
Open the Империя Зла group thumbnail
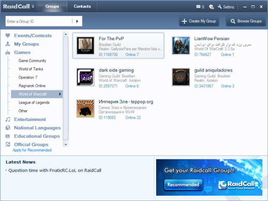tap(85, 108)
